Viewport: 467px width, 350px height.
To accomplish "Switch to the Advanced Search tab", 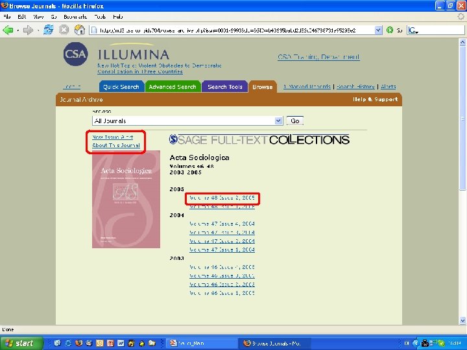I will click(173, 87).
